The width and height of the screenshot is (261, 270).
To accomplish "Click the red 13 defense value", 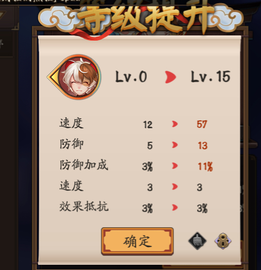I will [x=203, y=145].
